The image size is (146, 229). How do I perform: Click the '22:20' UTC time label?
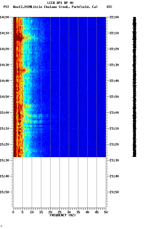pos(114,49)
